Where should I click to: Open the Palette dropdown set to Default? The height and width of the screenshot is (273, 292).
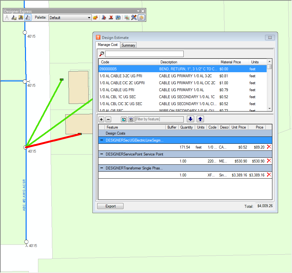(x=70, y=18)
